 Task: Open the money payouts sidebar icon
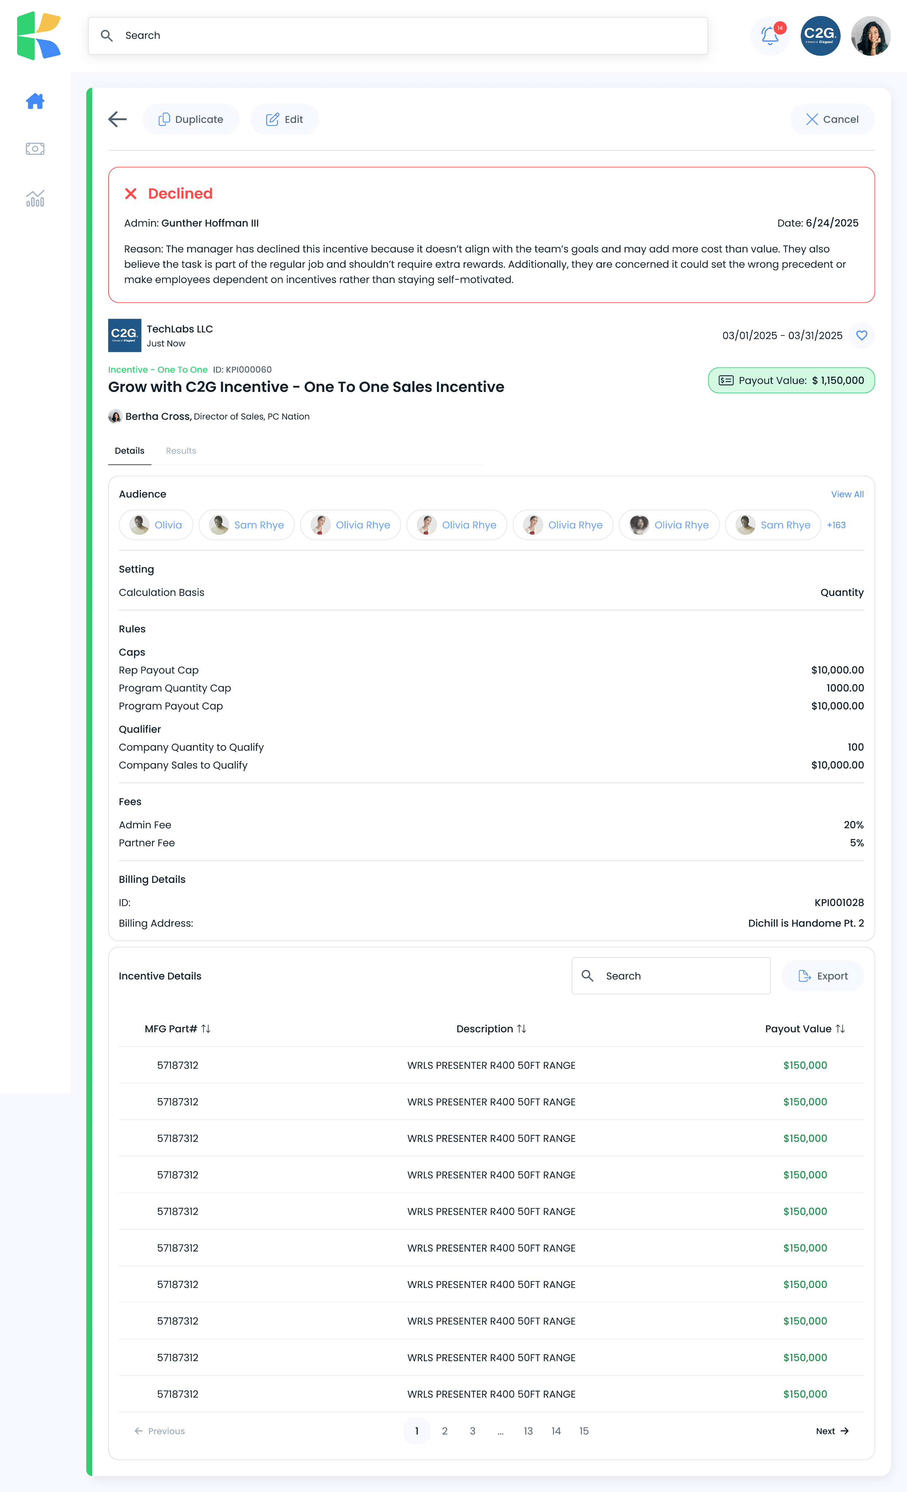pyautogui.click(x=35, y=148)
